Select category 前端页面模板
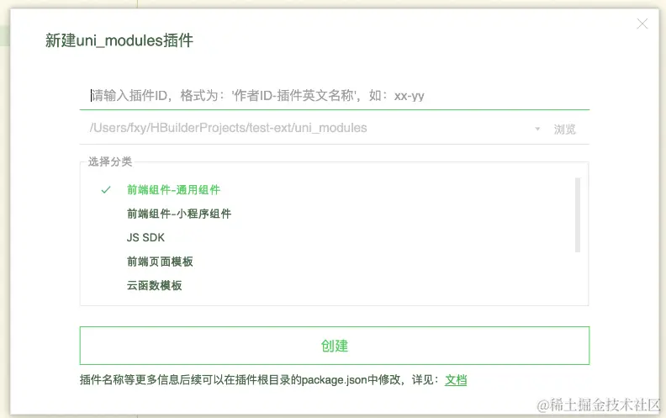Viewport: 666px width, 418px height. tap(160, 262)
